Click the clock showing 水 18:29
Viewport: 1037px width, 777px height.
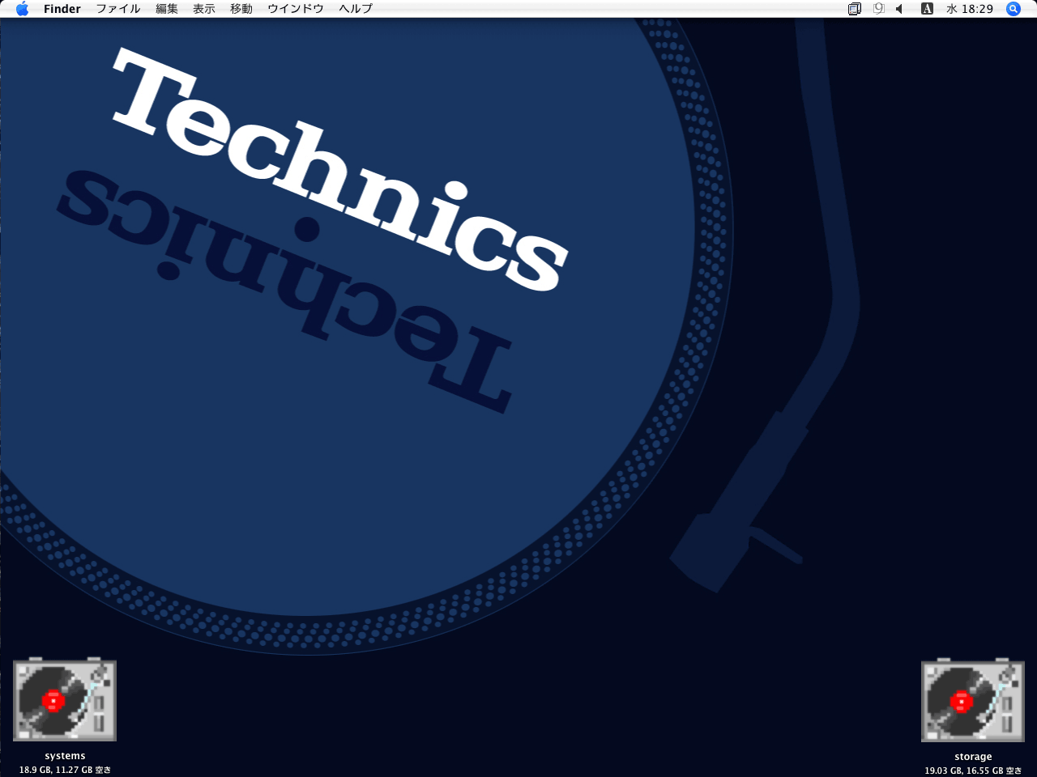[x=970, y=9]
